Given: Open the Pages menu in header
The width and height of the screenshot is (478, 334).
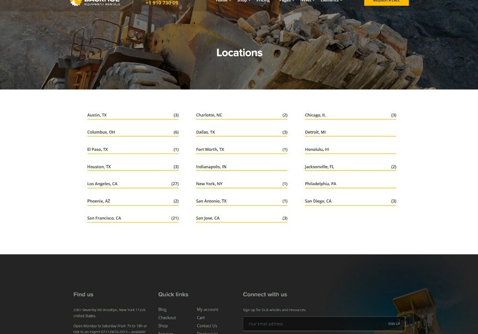Looking at the screenshot, I should (286, 1).
